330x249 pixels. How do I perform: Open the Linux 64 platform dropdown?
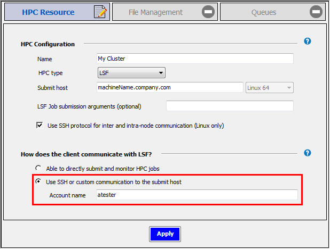click(x=269, y=88)
